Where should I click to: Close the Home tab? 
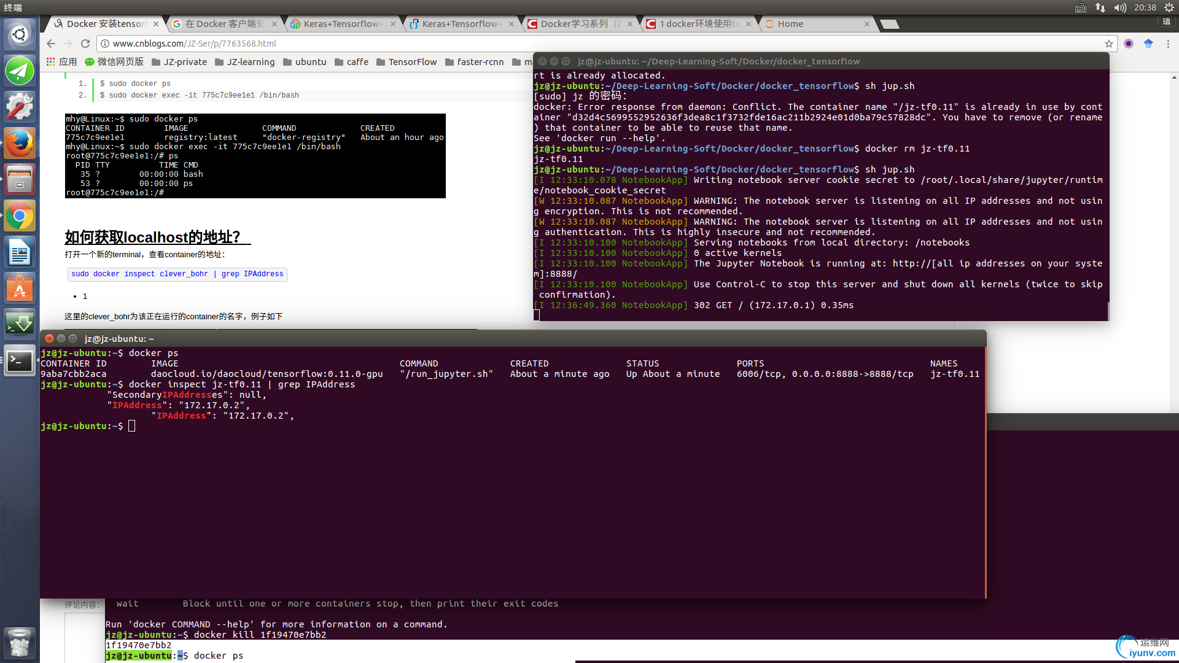[x=867, y=24]
